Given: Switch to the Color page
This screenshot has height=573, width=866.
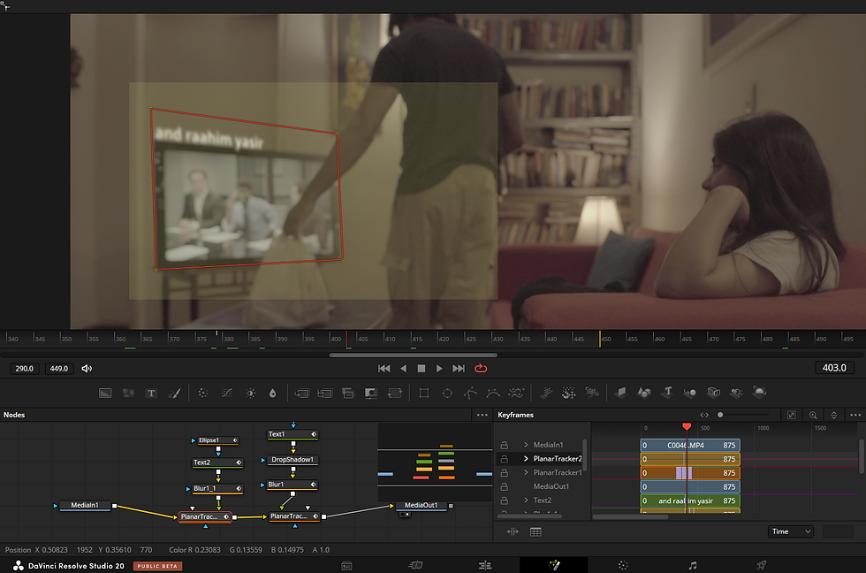Looking at the screenshot, I should pyautogui.click(x=623, y=565).
